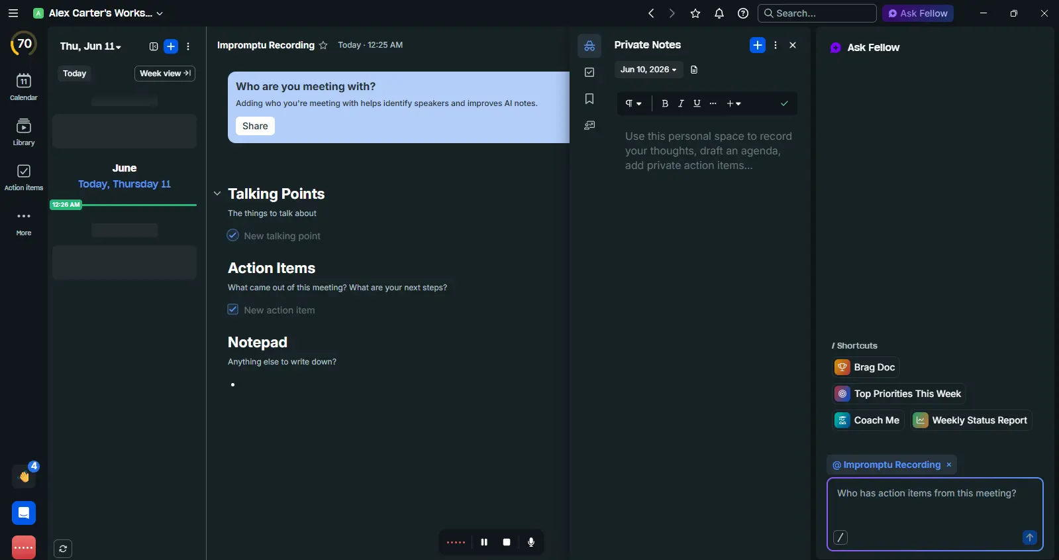Open the slash shortcuts button in Ask Fellow
This screenshot has height=560, width=1059.
point(840,537)
